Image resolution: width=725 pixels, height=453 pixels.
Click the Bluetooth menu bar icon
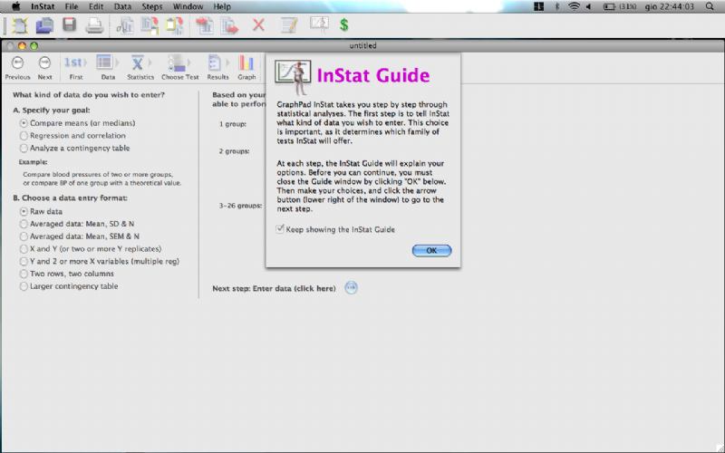pyautogui.click(x=557, y=6)
